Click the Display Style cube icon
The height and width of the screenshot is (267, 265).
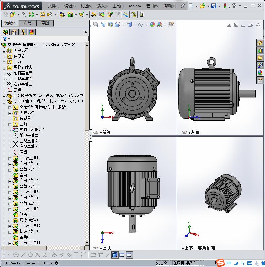coord(129,25)
